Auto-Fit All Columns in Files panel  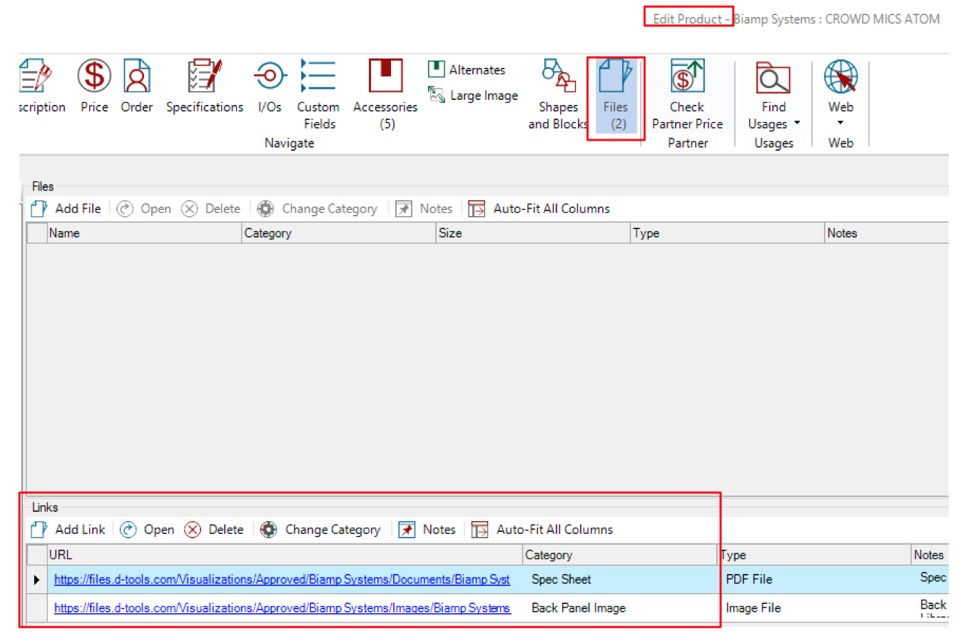click(x=539, y=208)
